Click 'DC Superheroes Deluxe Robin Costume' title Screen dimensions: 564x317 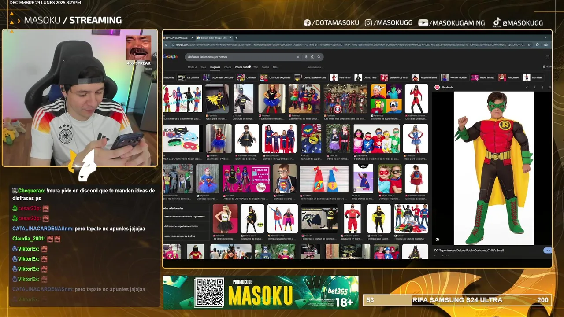point(469,251)
